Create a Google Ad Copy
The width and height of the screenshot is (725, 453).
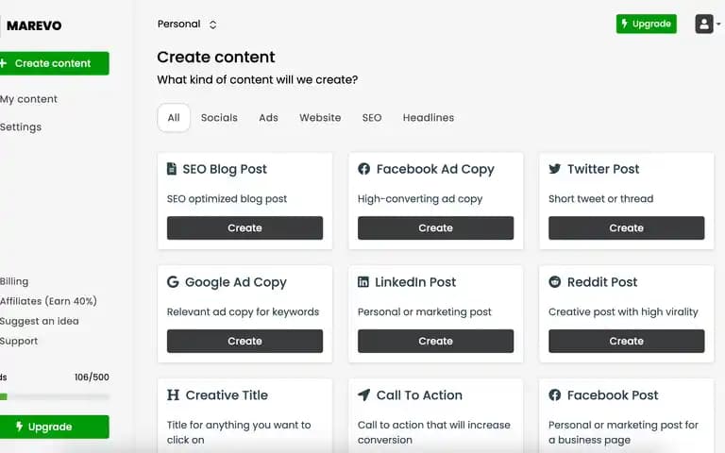pos(245,341)
